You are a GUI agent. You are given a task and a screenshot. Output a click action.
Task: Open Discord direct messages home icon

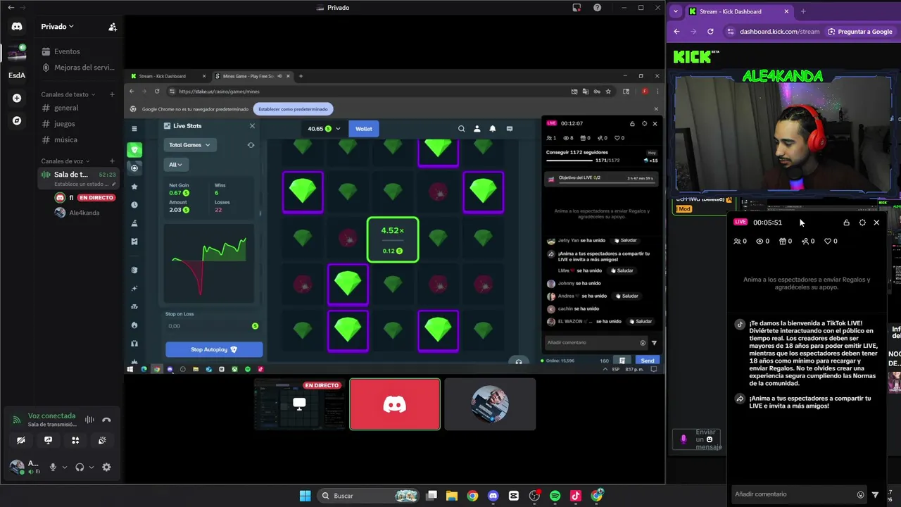(17, 27)
